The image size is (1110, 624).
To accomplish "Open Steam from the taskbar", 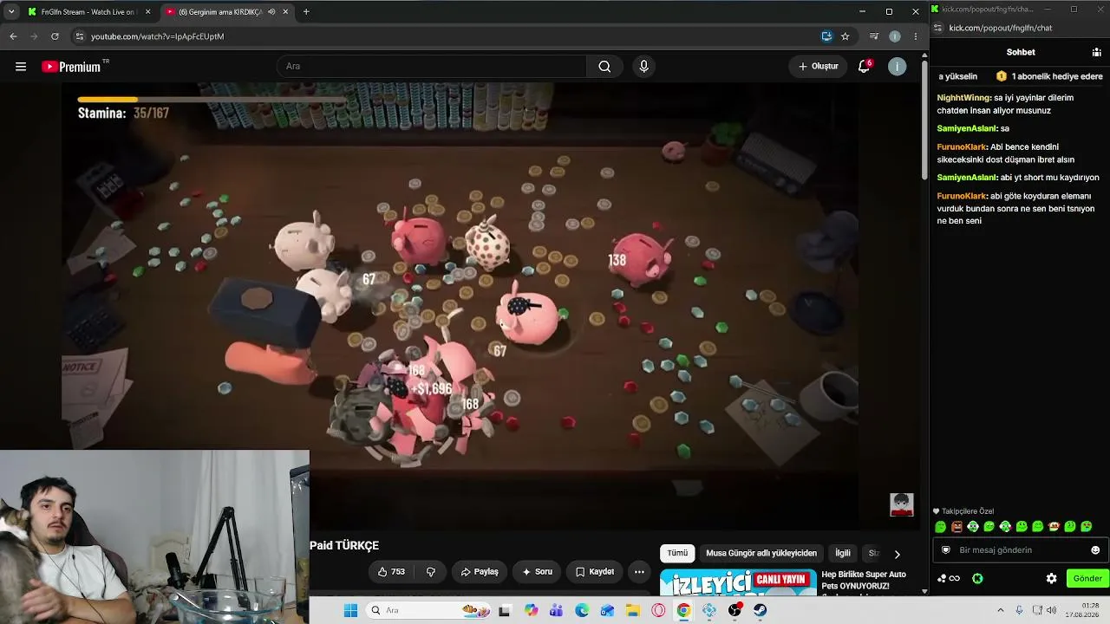I will coord(761,610).
